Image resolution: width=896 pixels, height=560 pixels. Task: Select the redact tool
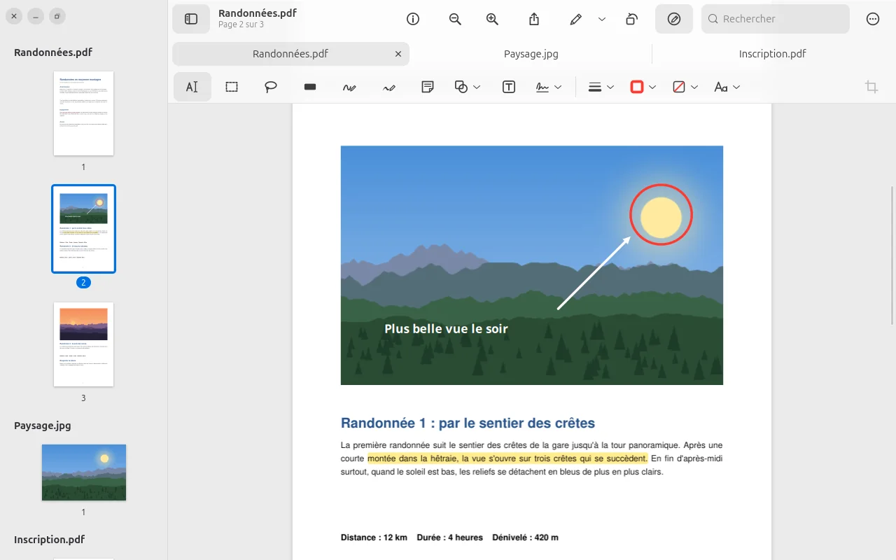click(x=310, y=87)
